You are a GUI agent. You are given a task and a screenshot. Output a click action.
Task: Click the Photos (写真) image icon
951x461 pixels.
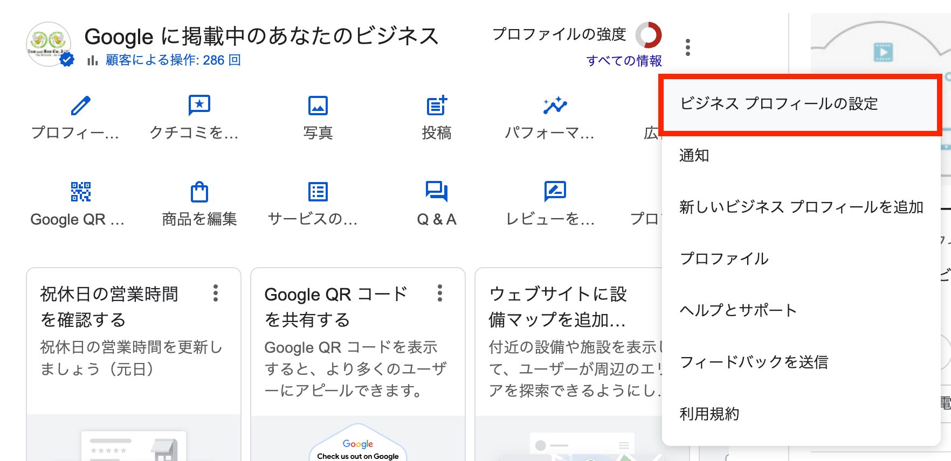(318, 106)
